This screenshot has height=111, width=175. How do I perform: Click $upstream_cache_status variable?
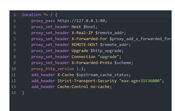(102, 75)
